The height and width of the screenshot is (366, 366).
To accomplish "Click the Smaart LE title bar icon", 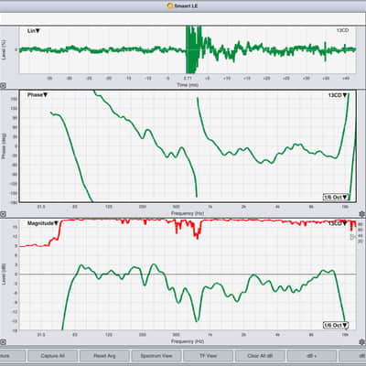I will click(x=170, y=5).
